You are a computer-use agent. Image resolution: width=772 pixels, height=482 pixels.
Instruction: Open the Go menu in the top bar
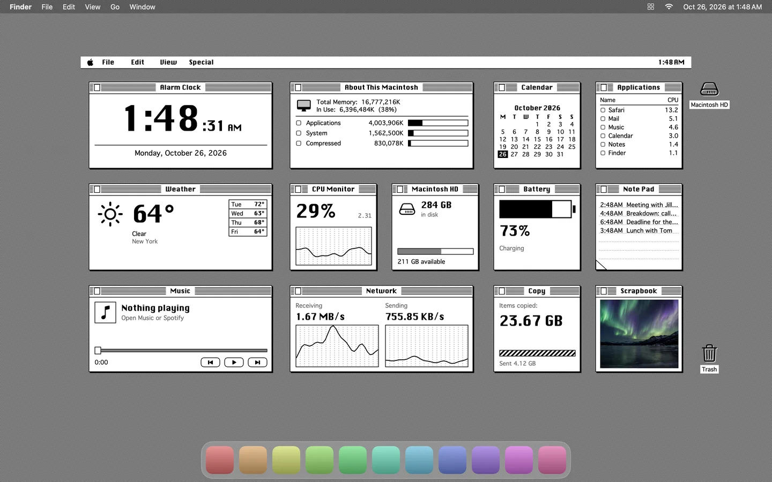(115, 7)
